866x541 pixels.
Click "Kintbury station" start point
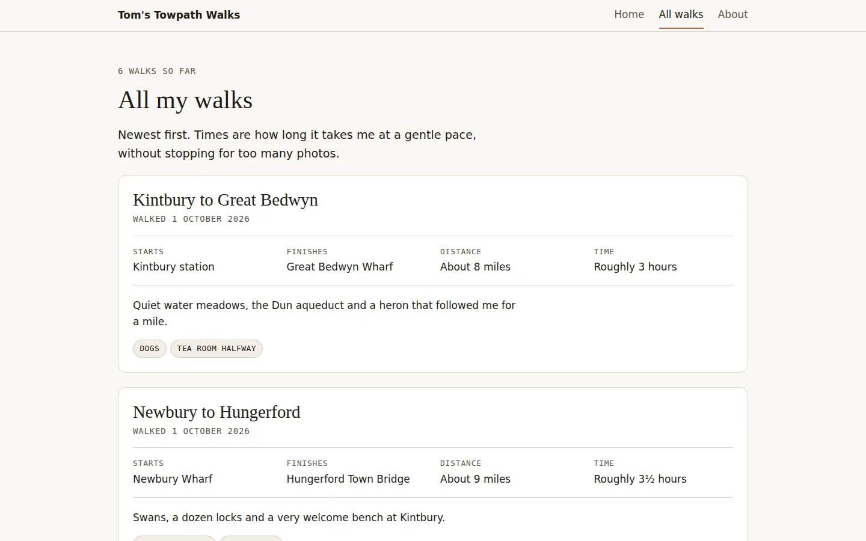coord(174,267)
